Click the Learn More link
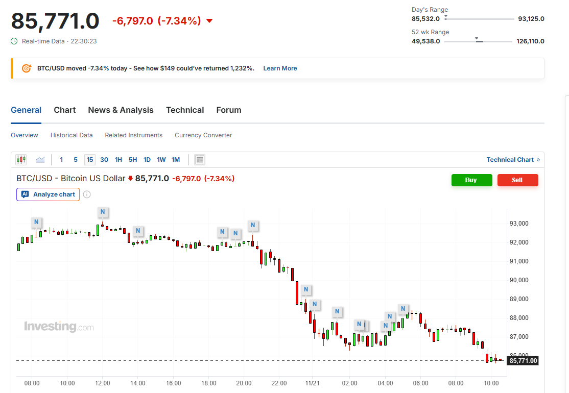Screen dimensions: 569x393 click(x=280, y=68)
